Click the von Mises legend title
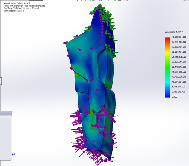189x166 pixels. click(x=174, y=32)
